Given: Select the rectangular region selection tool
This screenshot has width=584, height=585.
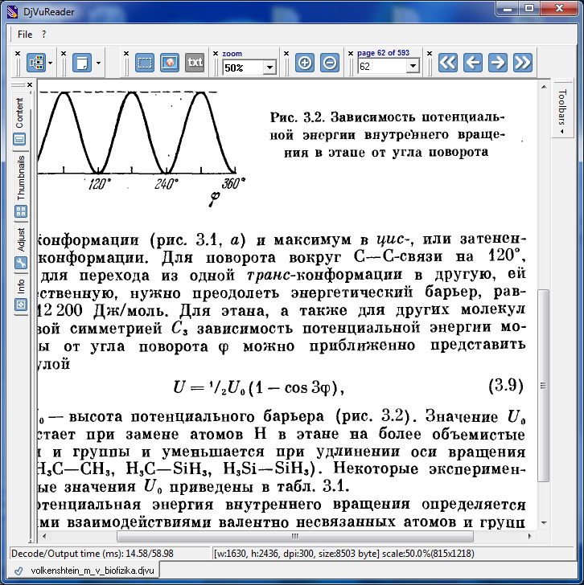Looking at the screenshot, I should (145, 63).
